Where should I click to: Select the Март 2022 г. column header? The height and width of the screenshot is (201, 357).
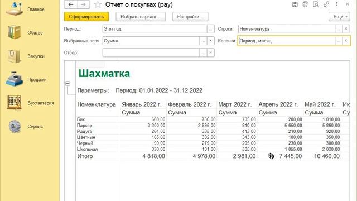pos(235,104)
